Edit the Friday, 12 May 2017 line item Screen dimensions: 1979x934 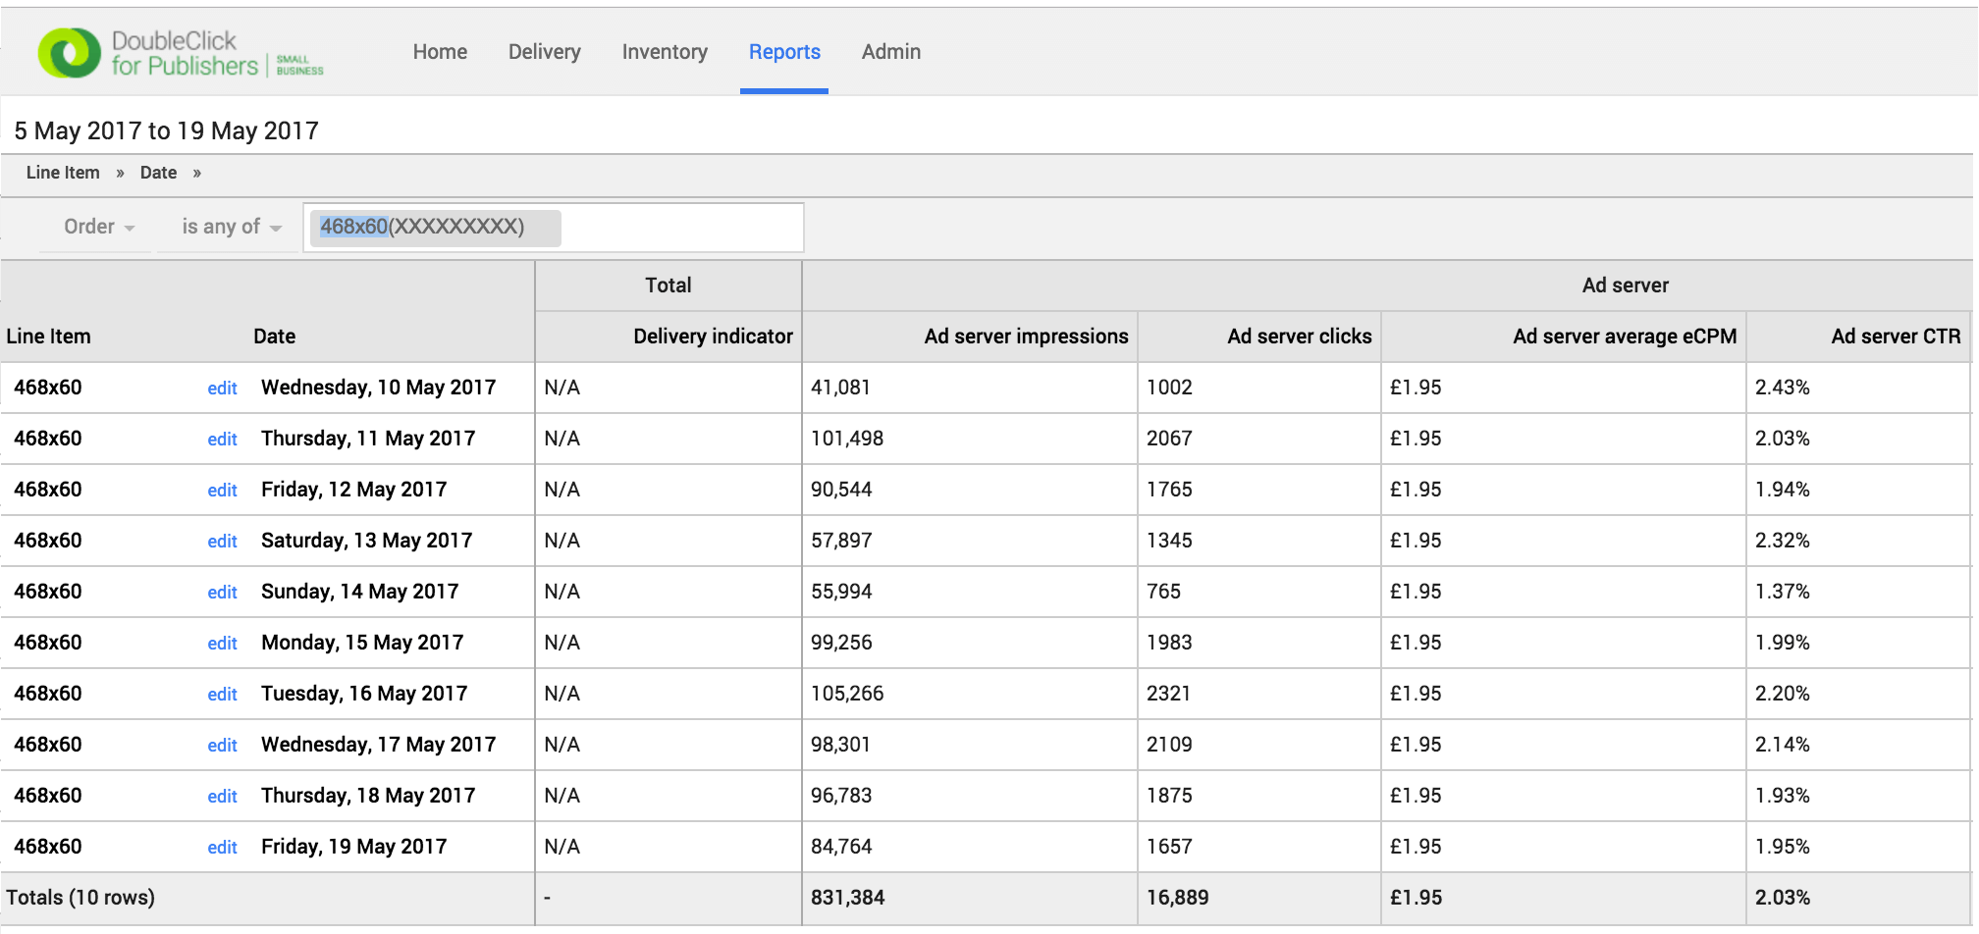click(x=222, y=491)
